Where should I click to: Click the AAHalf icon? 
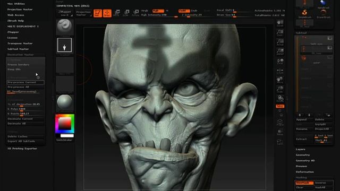280,52
